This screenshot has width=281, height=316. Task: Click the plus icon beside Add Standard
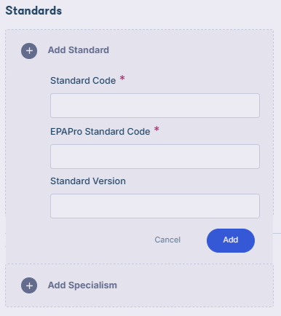coord(29,51)
